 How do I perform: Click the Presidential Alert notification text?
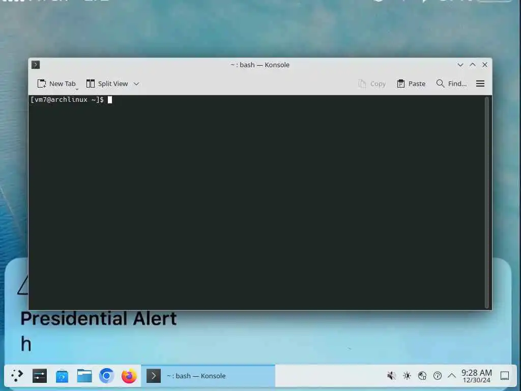[x=99, y=319]
